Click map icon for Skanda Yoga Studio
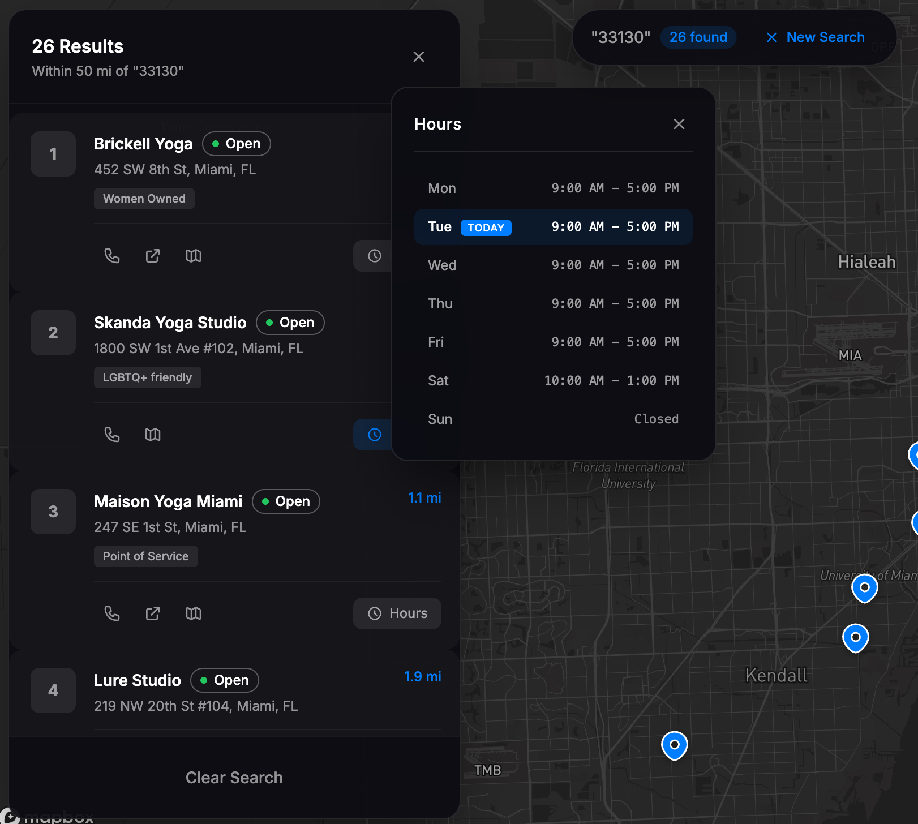This screenshot has width=918, height=824. point(153,435)
